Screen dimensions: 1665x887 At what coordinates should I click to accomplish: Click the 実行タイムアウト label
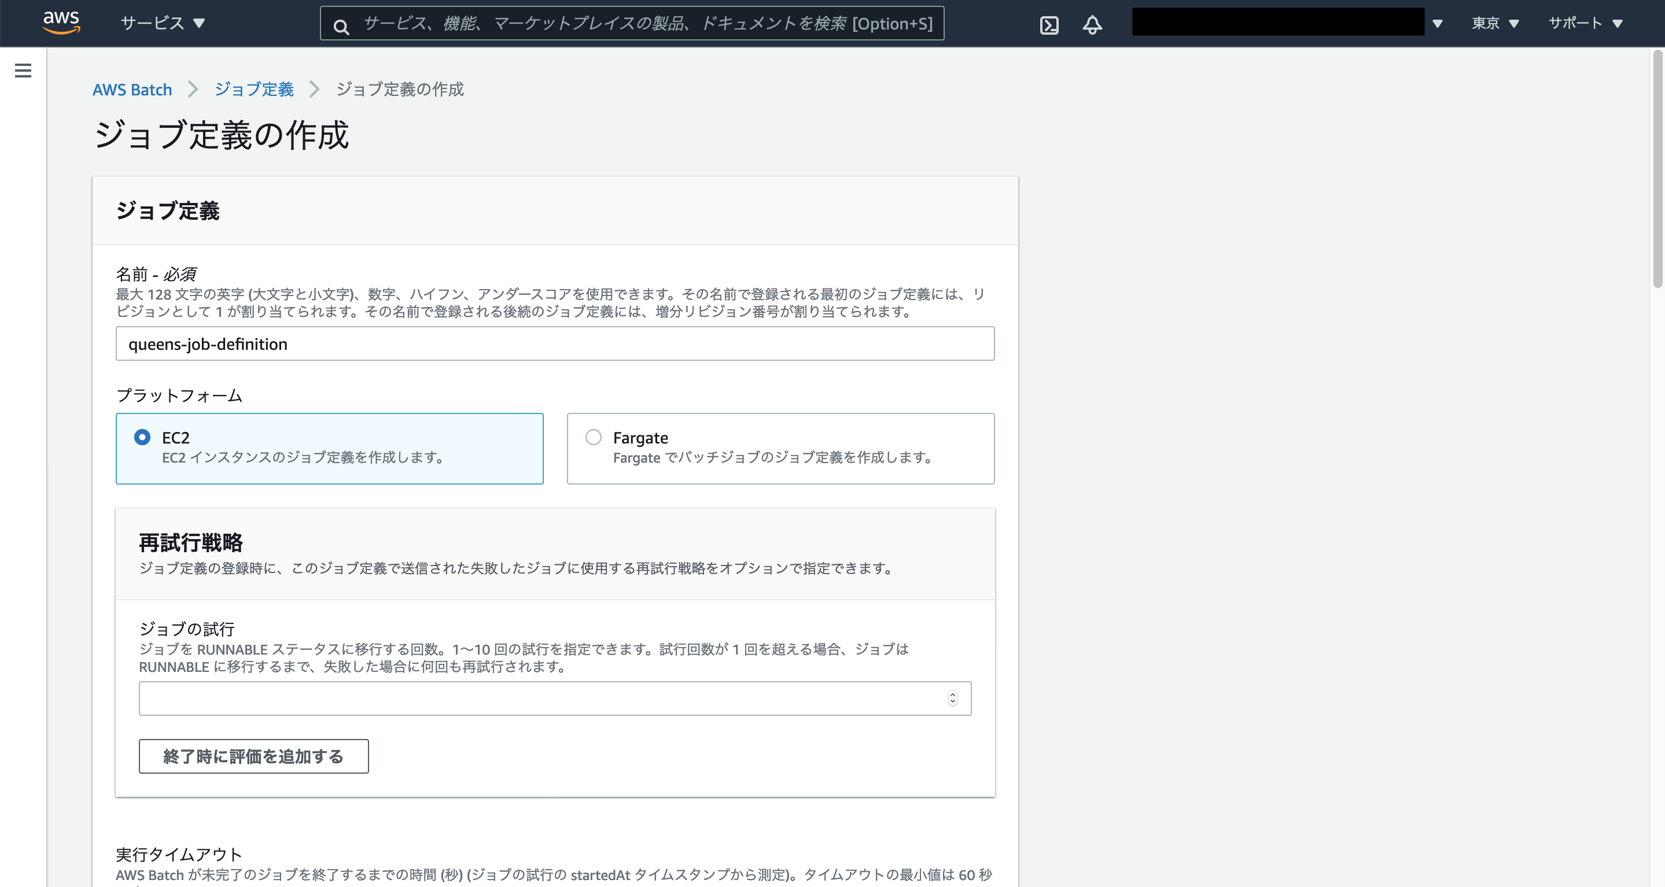point(178,854)
